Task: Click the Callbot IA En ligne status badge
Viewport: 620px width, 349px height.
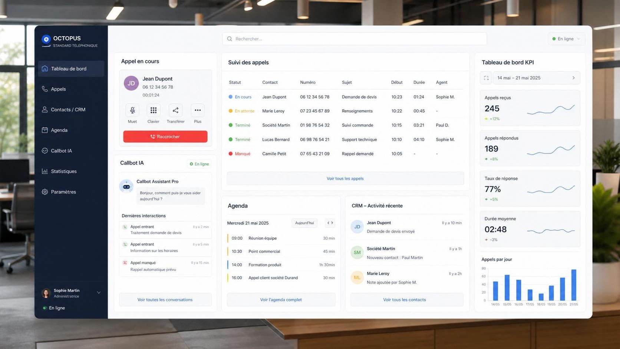Action: 199,164
